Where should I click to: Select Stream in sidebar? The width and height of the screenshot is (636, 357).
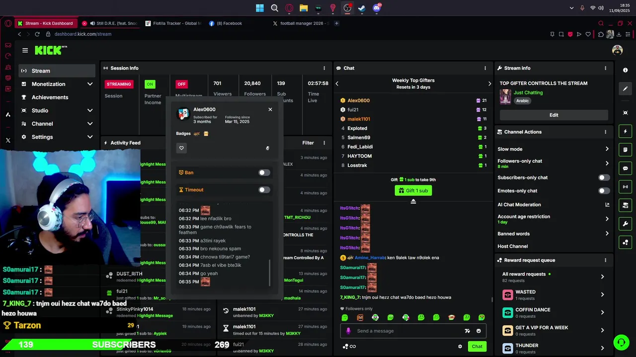click(x=57, y=71)
